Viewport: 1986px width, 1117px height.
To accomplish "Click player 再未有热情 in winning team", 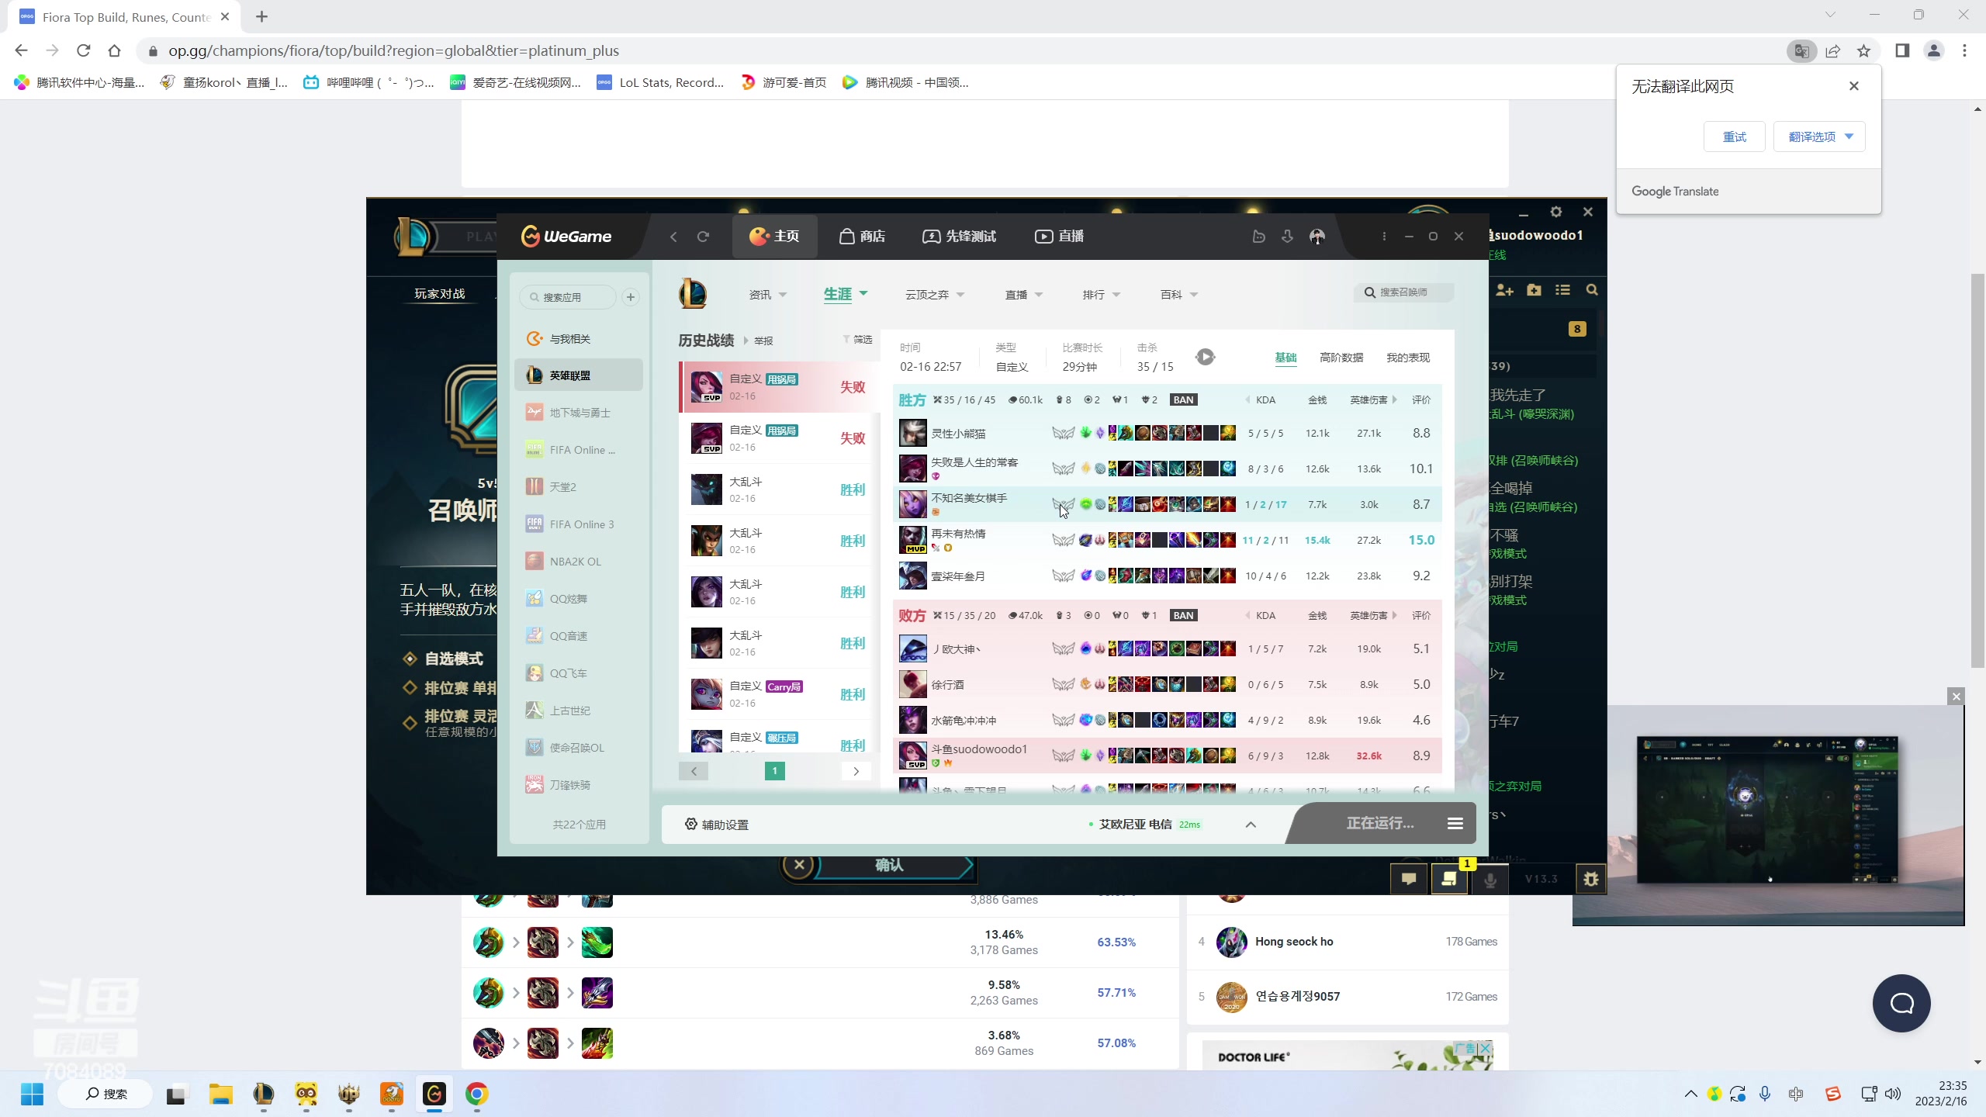I will coord(1167,540).
